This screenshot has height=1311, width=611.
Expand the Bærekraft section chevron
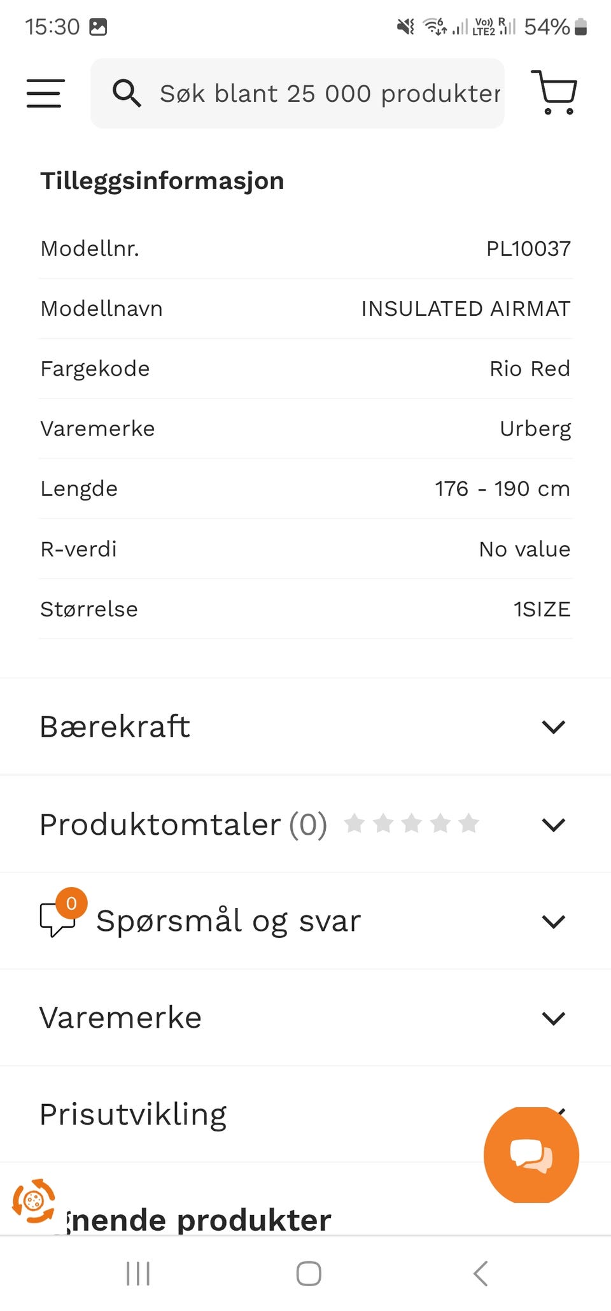click(553, 726)
